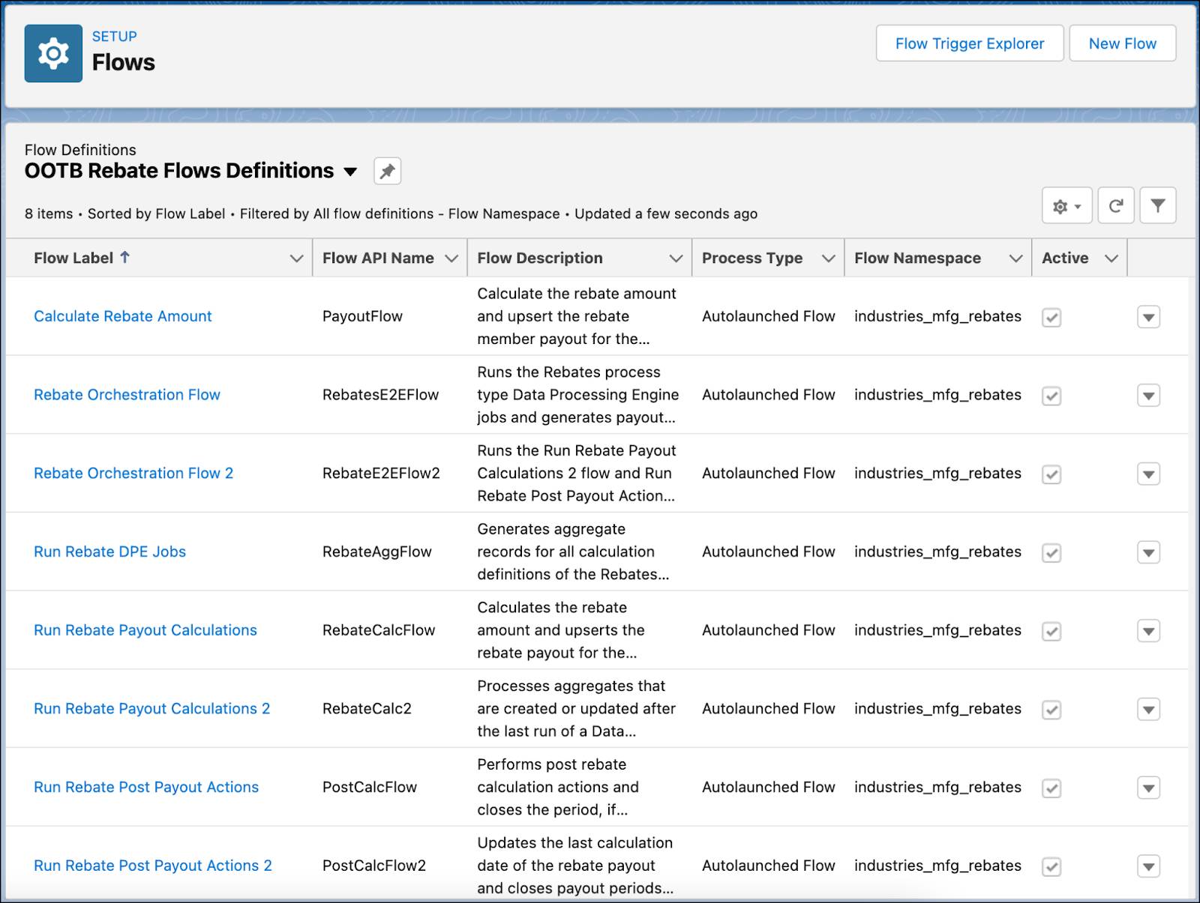Screen dimensions: 1200x903
Task: Open row actions for Run Rebate DPE Jobs
Action: (x=1148, y=552)
